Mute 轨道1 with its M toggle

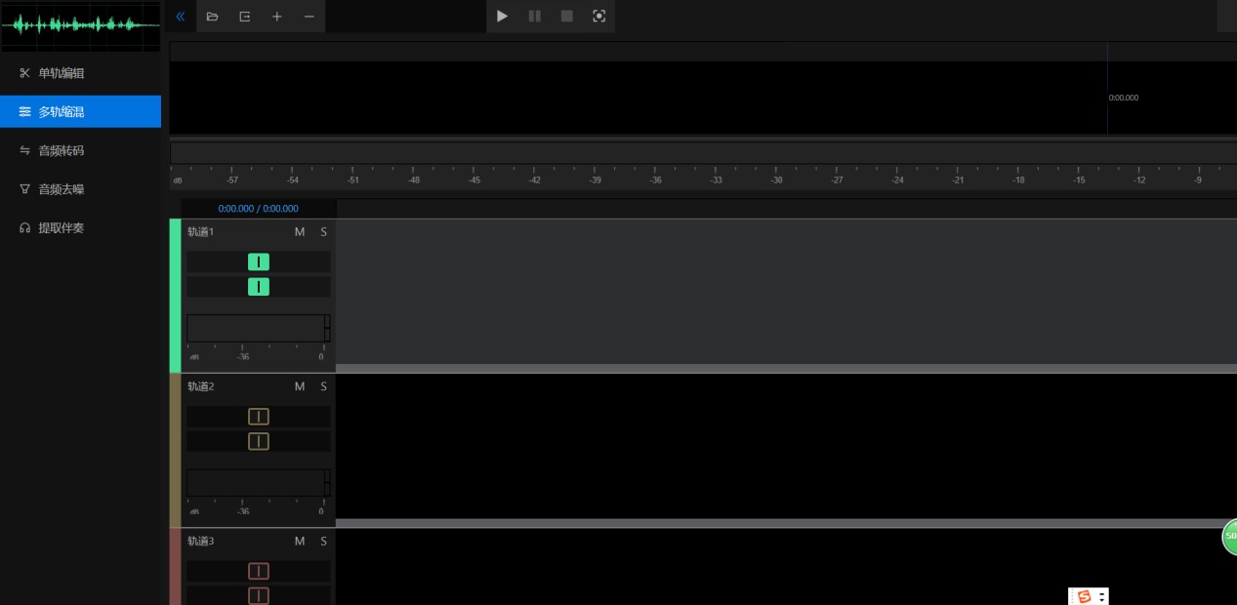[x=299, y=232]
